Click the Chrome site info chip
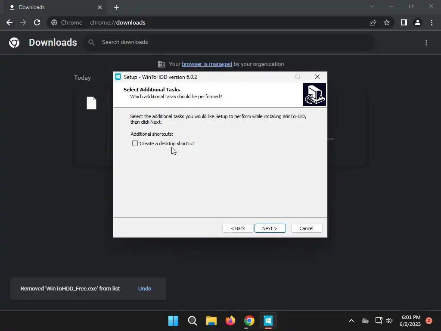441x331 pixels. (x=67, y=22)
